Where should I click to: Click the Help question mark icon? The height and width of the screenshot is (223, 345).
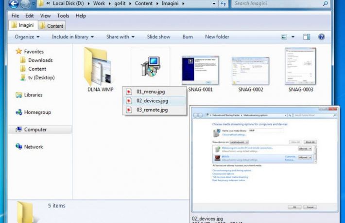(321, 37)
